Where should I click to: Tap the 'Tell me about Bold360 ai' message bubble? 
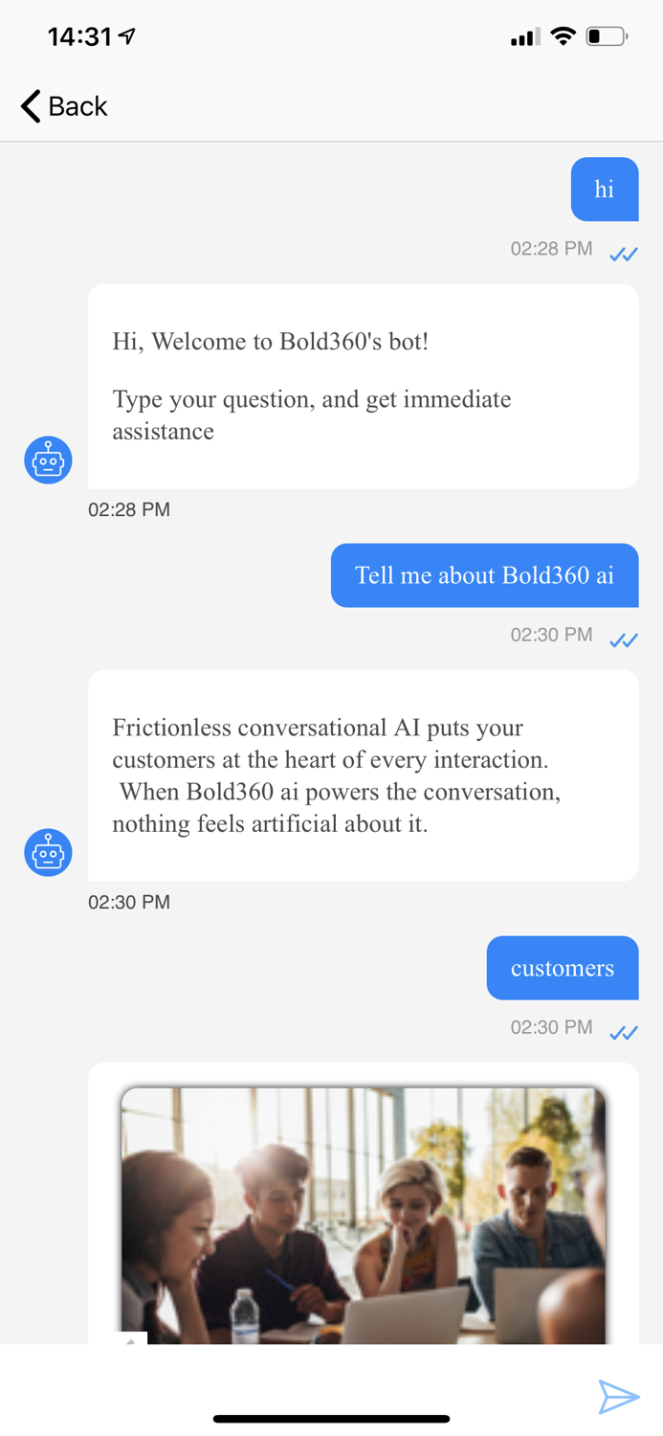(x=484, y=575)
